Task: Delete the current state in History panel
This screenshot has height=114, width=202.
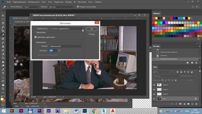Action: point(196,63)
